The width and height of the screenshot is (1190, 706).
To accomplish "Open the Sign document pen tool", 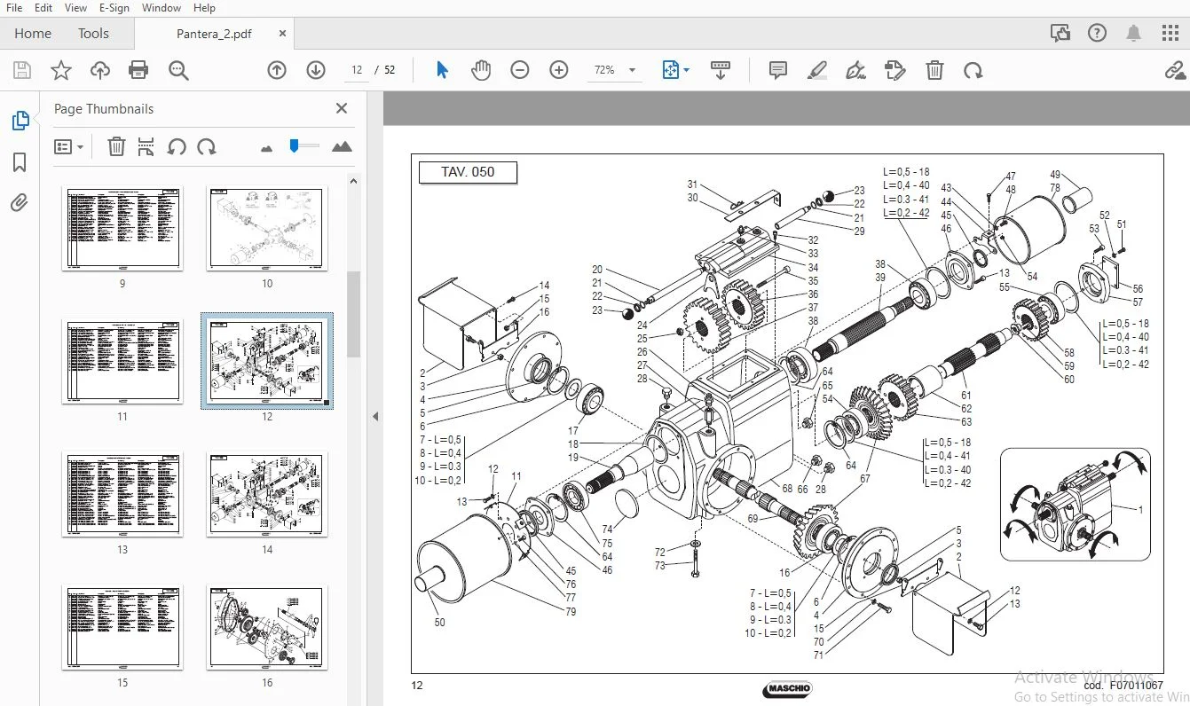I will click(x=856, y=70).
